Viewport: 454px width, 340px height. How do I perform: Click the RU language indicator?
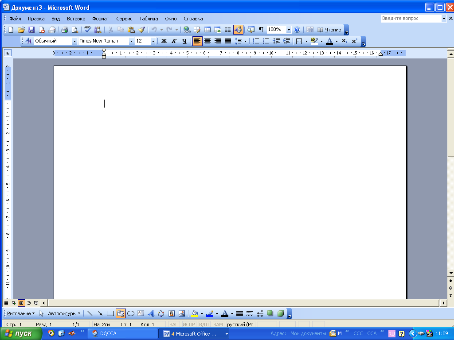pyautogui.click(x=391, y=334)
